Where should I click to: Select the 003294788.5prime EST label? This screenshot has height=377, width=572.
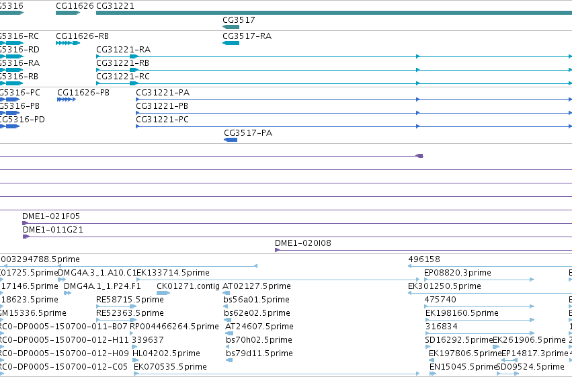tap(40, 259)
